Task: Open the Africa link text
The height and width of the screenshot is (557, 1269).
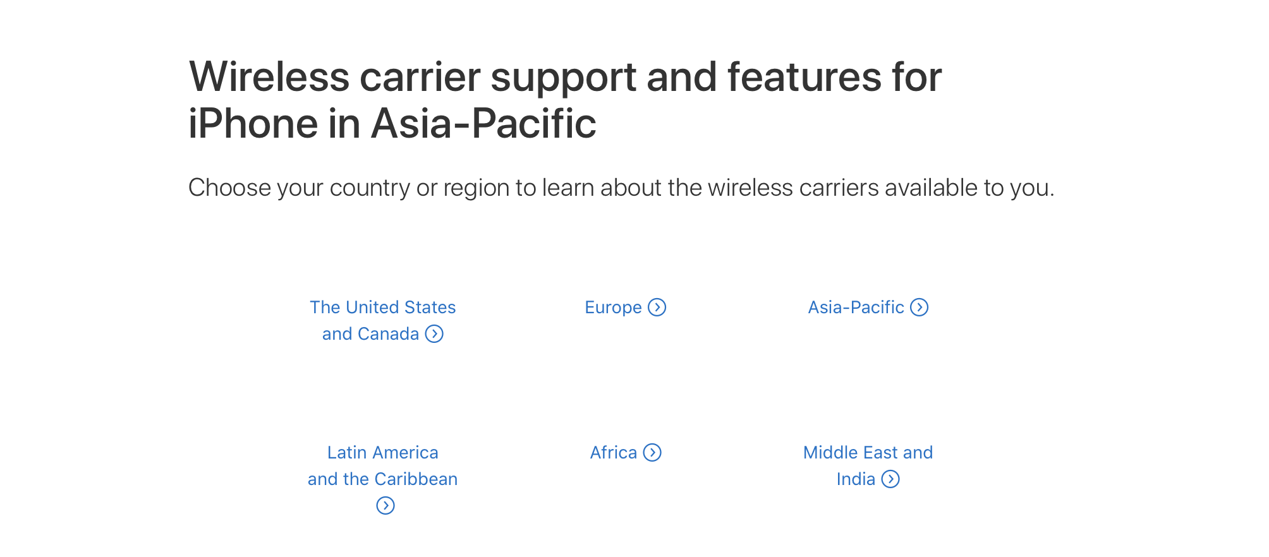Action: point(614,452)
